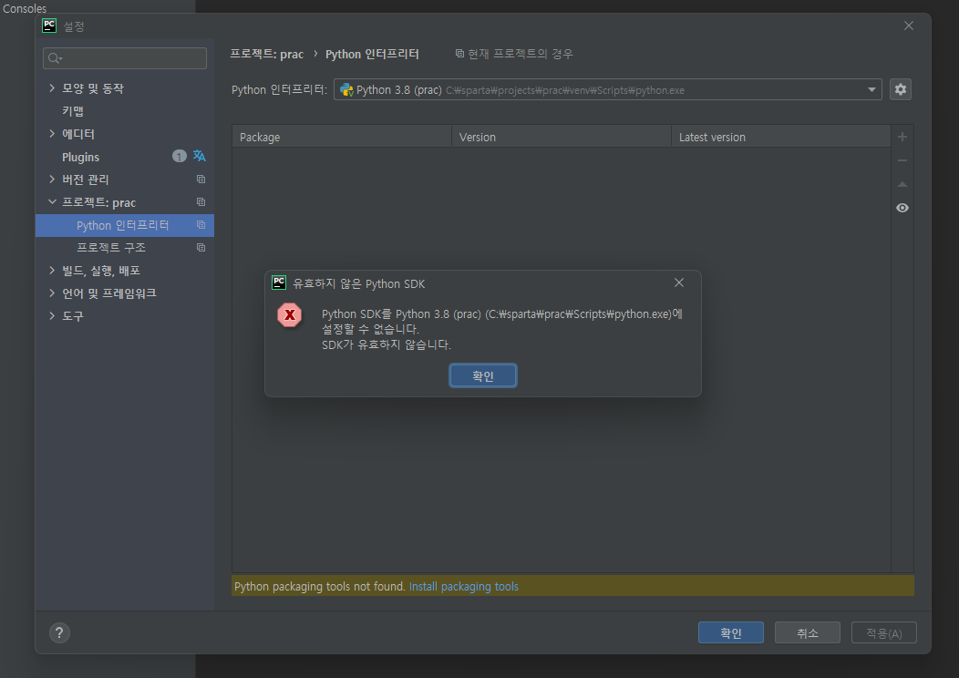Image resolution: width=959 pixels, height=678 pixels.
Task: Click the Version column header
Action: coord(562,137)
